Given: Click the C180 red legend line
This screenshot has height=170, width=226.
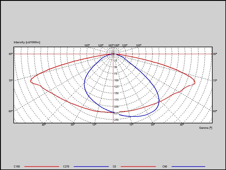Looking at the screenshot, I should (42, 166).
